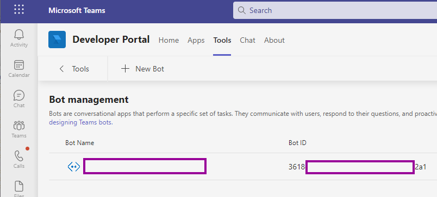Viewport: 437px width, 197px height.
Task: Select the Tools tab
Action: click(222, 40)
